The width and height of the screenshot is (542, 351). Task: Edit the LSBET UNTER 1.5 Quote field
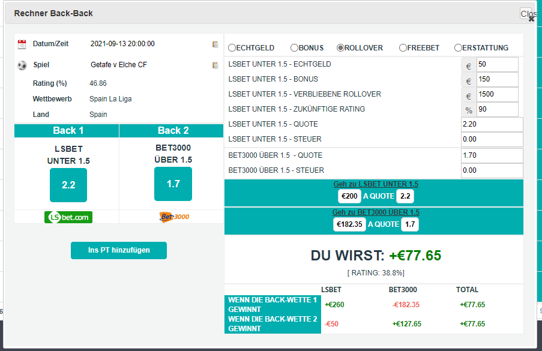click(492, 124)
